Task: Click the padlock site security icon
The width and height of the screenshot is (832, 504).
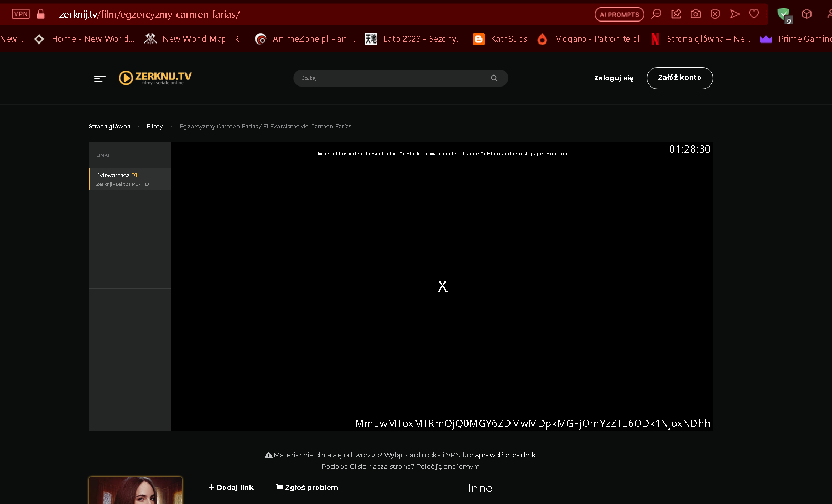Action: (x=40, y=14)
